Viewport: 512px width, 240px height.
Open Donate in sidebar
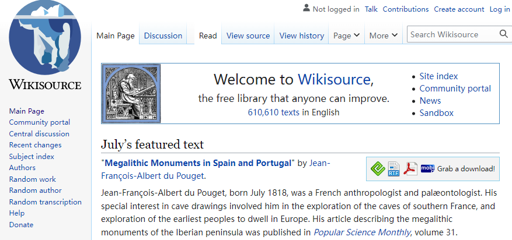pos(21,225)
